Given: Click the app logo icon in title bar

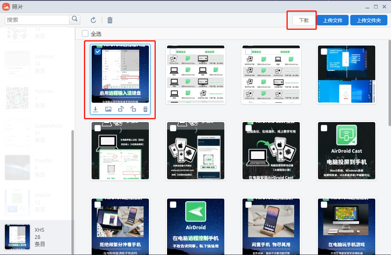Looking at the screenshot, I should [x=6, y=6].
